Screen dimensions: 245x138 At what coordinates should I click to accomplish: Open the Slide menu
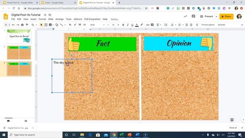point(51,19)
